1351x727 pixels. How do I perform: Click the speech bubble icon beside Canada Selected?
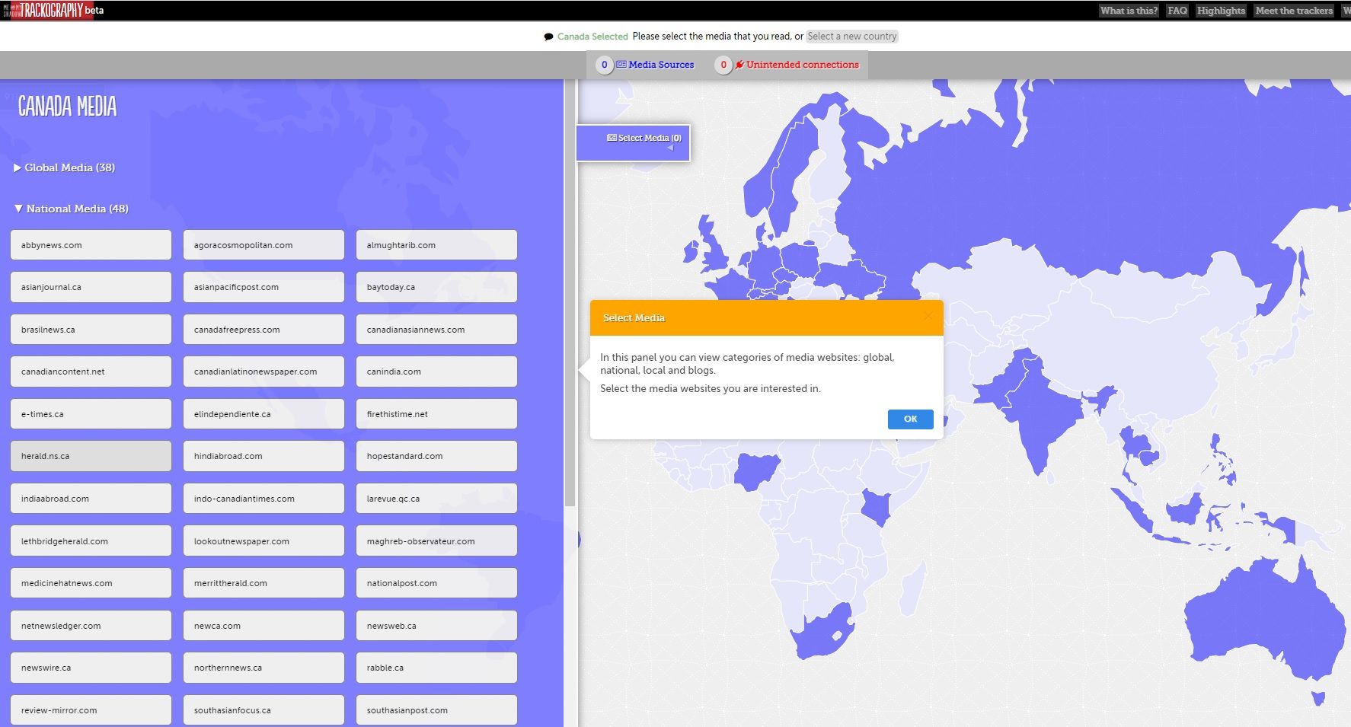(x=548, y=37)
